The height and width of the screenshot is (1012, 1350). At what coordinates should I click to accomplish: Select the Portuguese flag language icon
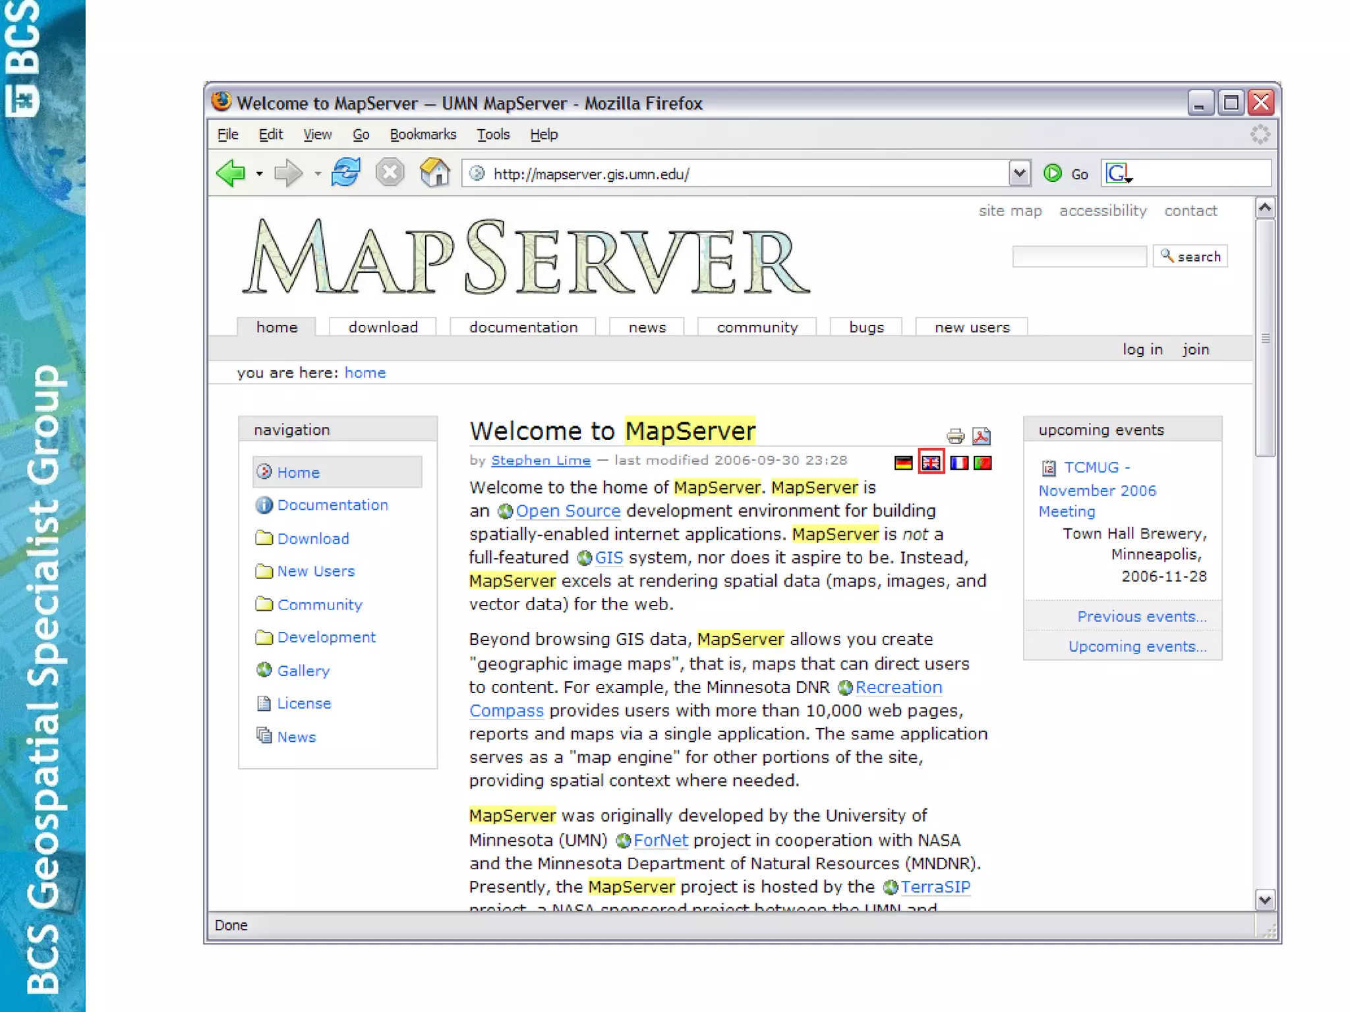tap(982, 463)
